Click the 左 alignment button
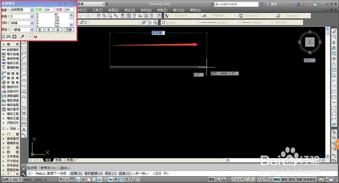Viewport: 339px width, 183px height. [40, 30]
